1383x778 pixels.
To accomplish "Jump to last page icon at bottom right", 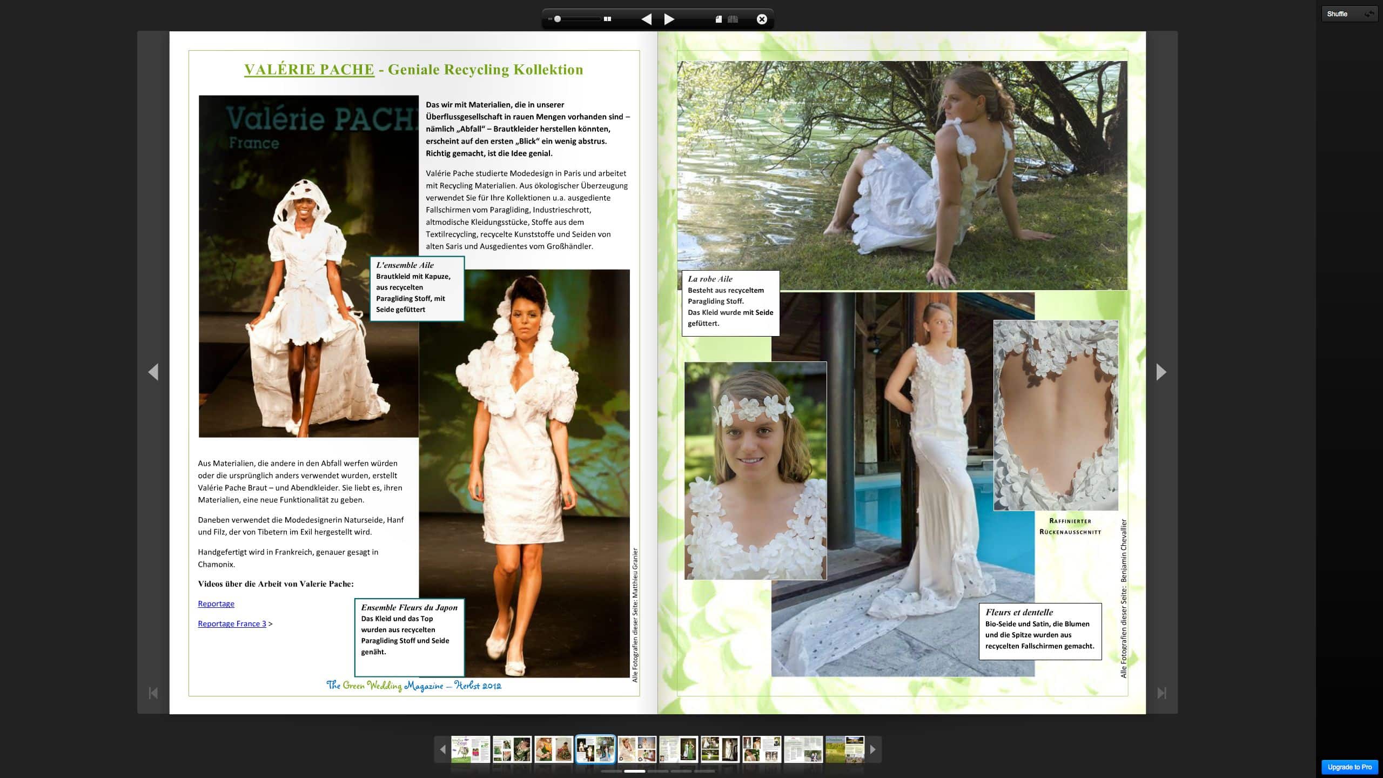I will tap(1162, 693).
